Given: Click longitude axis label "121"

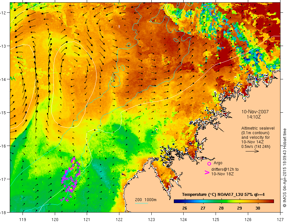Looking at the screenshot, I should tap(87, 220).
